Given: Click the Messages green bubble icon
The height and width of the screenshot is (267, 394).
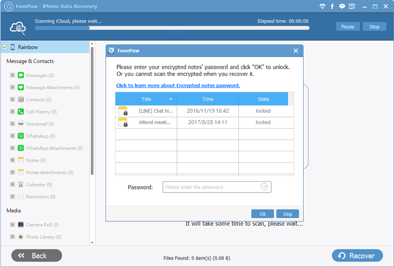Looking at the screenshot, I should coord(21,75).
